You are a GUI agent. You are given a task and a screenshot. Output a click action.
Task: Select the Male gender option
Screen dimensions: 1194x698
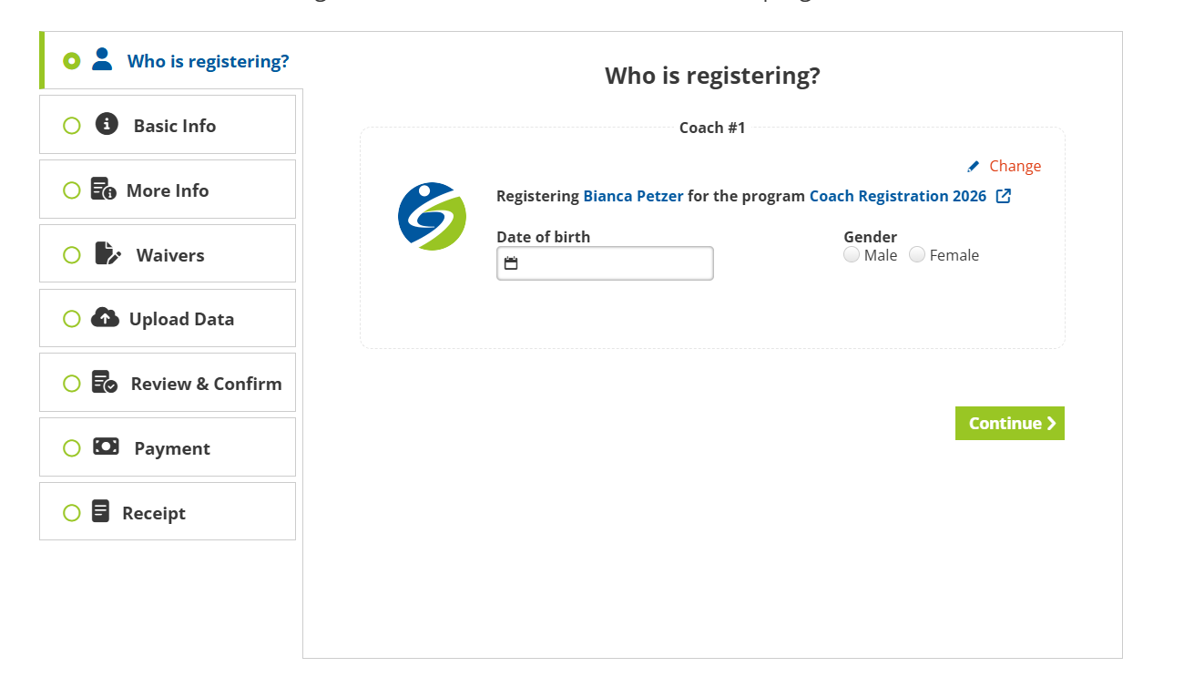852,255
